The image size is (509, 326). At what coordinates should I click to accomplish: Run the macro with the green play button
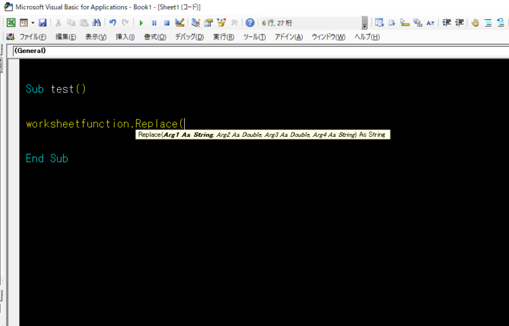point(141,22)
